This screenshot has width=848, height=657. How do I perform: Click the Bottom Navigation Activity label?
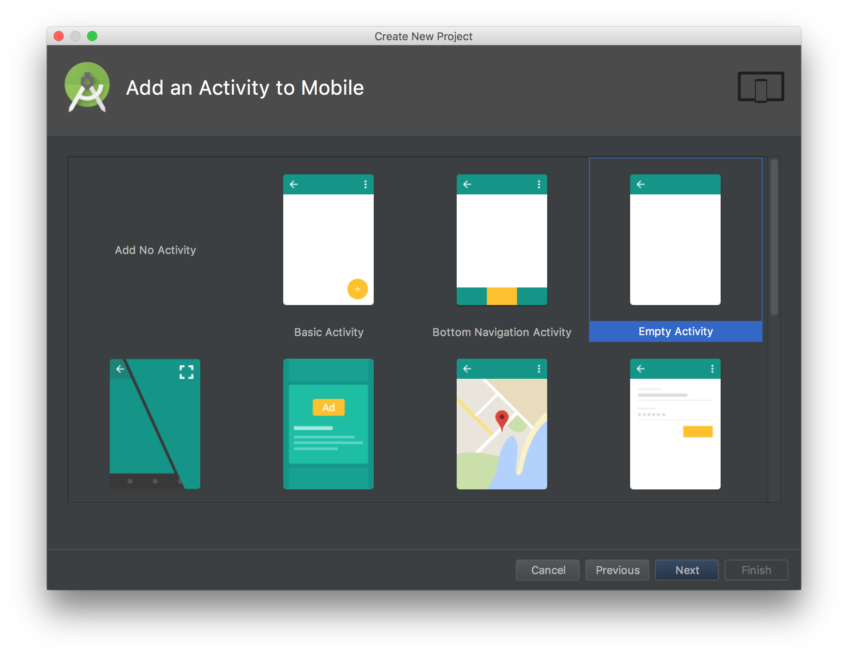502,332
